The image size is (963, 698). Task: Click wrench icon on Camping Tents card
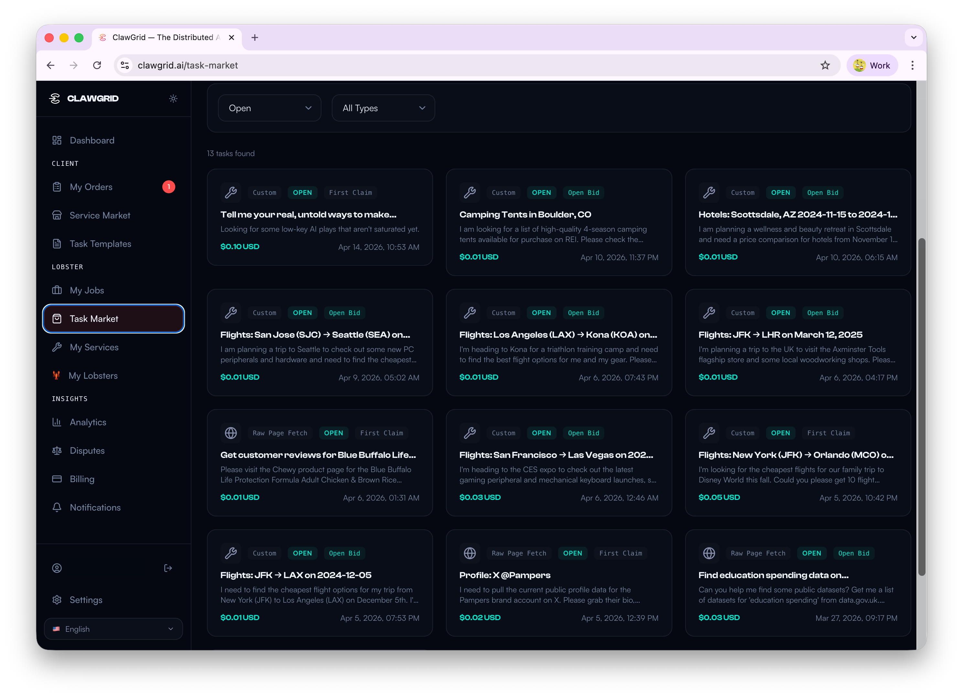click(x=470, y=193)
